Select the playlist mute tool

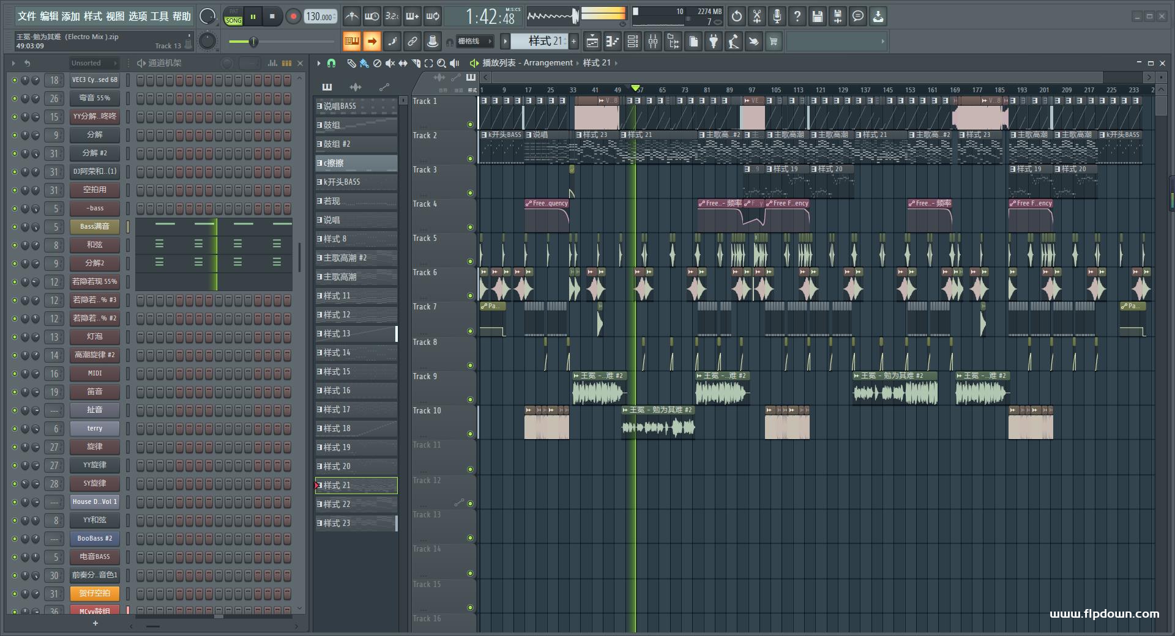[x=390, y=63]
